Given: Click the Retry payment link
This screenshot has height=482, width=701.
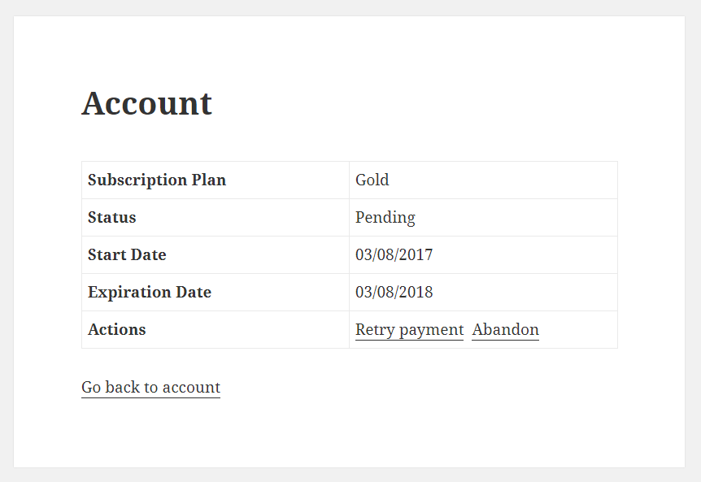Looking at the screenshot, I should [409, 330].
